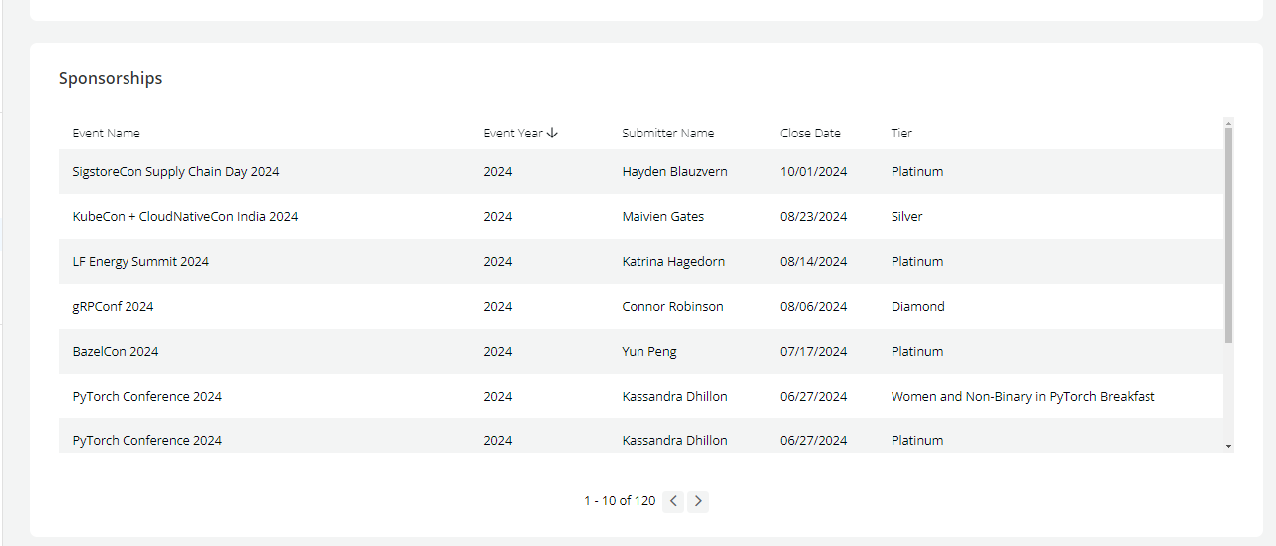This screenshot has height=546, width=1276.
Task: Click the scrollbar down arrow in table
Action: [1228, 447]
